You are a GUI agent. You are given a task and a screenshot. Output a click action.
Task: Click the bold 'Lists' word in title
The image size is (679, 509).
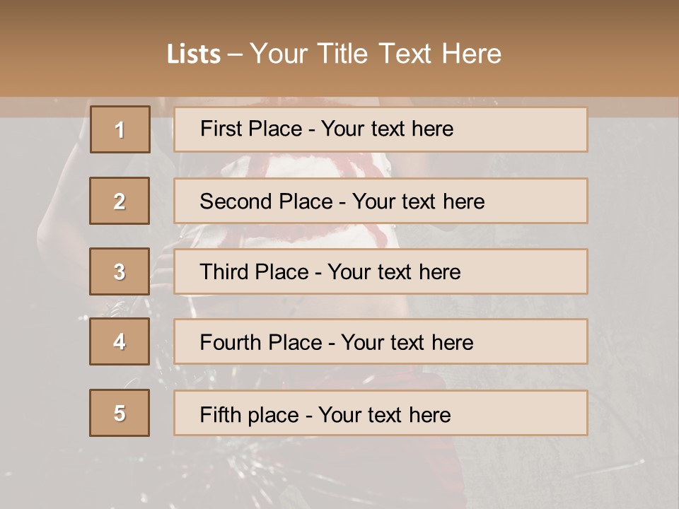coord(194,54)
